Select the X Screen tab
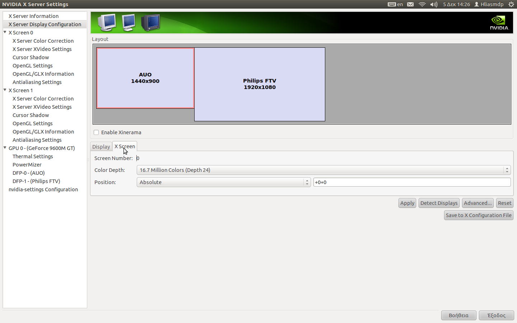The width and height of the screenshot is (517, 323). pos(125,146)
